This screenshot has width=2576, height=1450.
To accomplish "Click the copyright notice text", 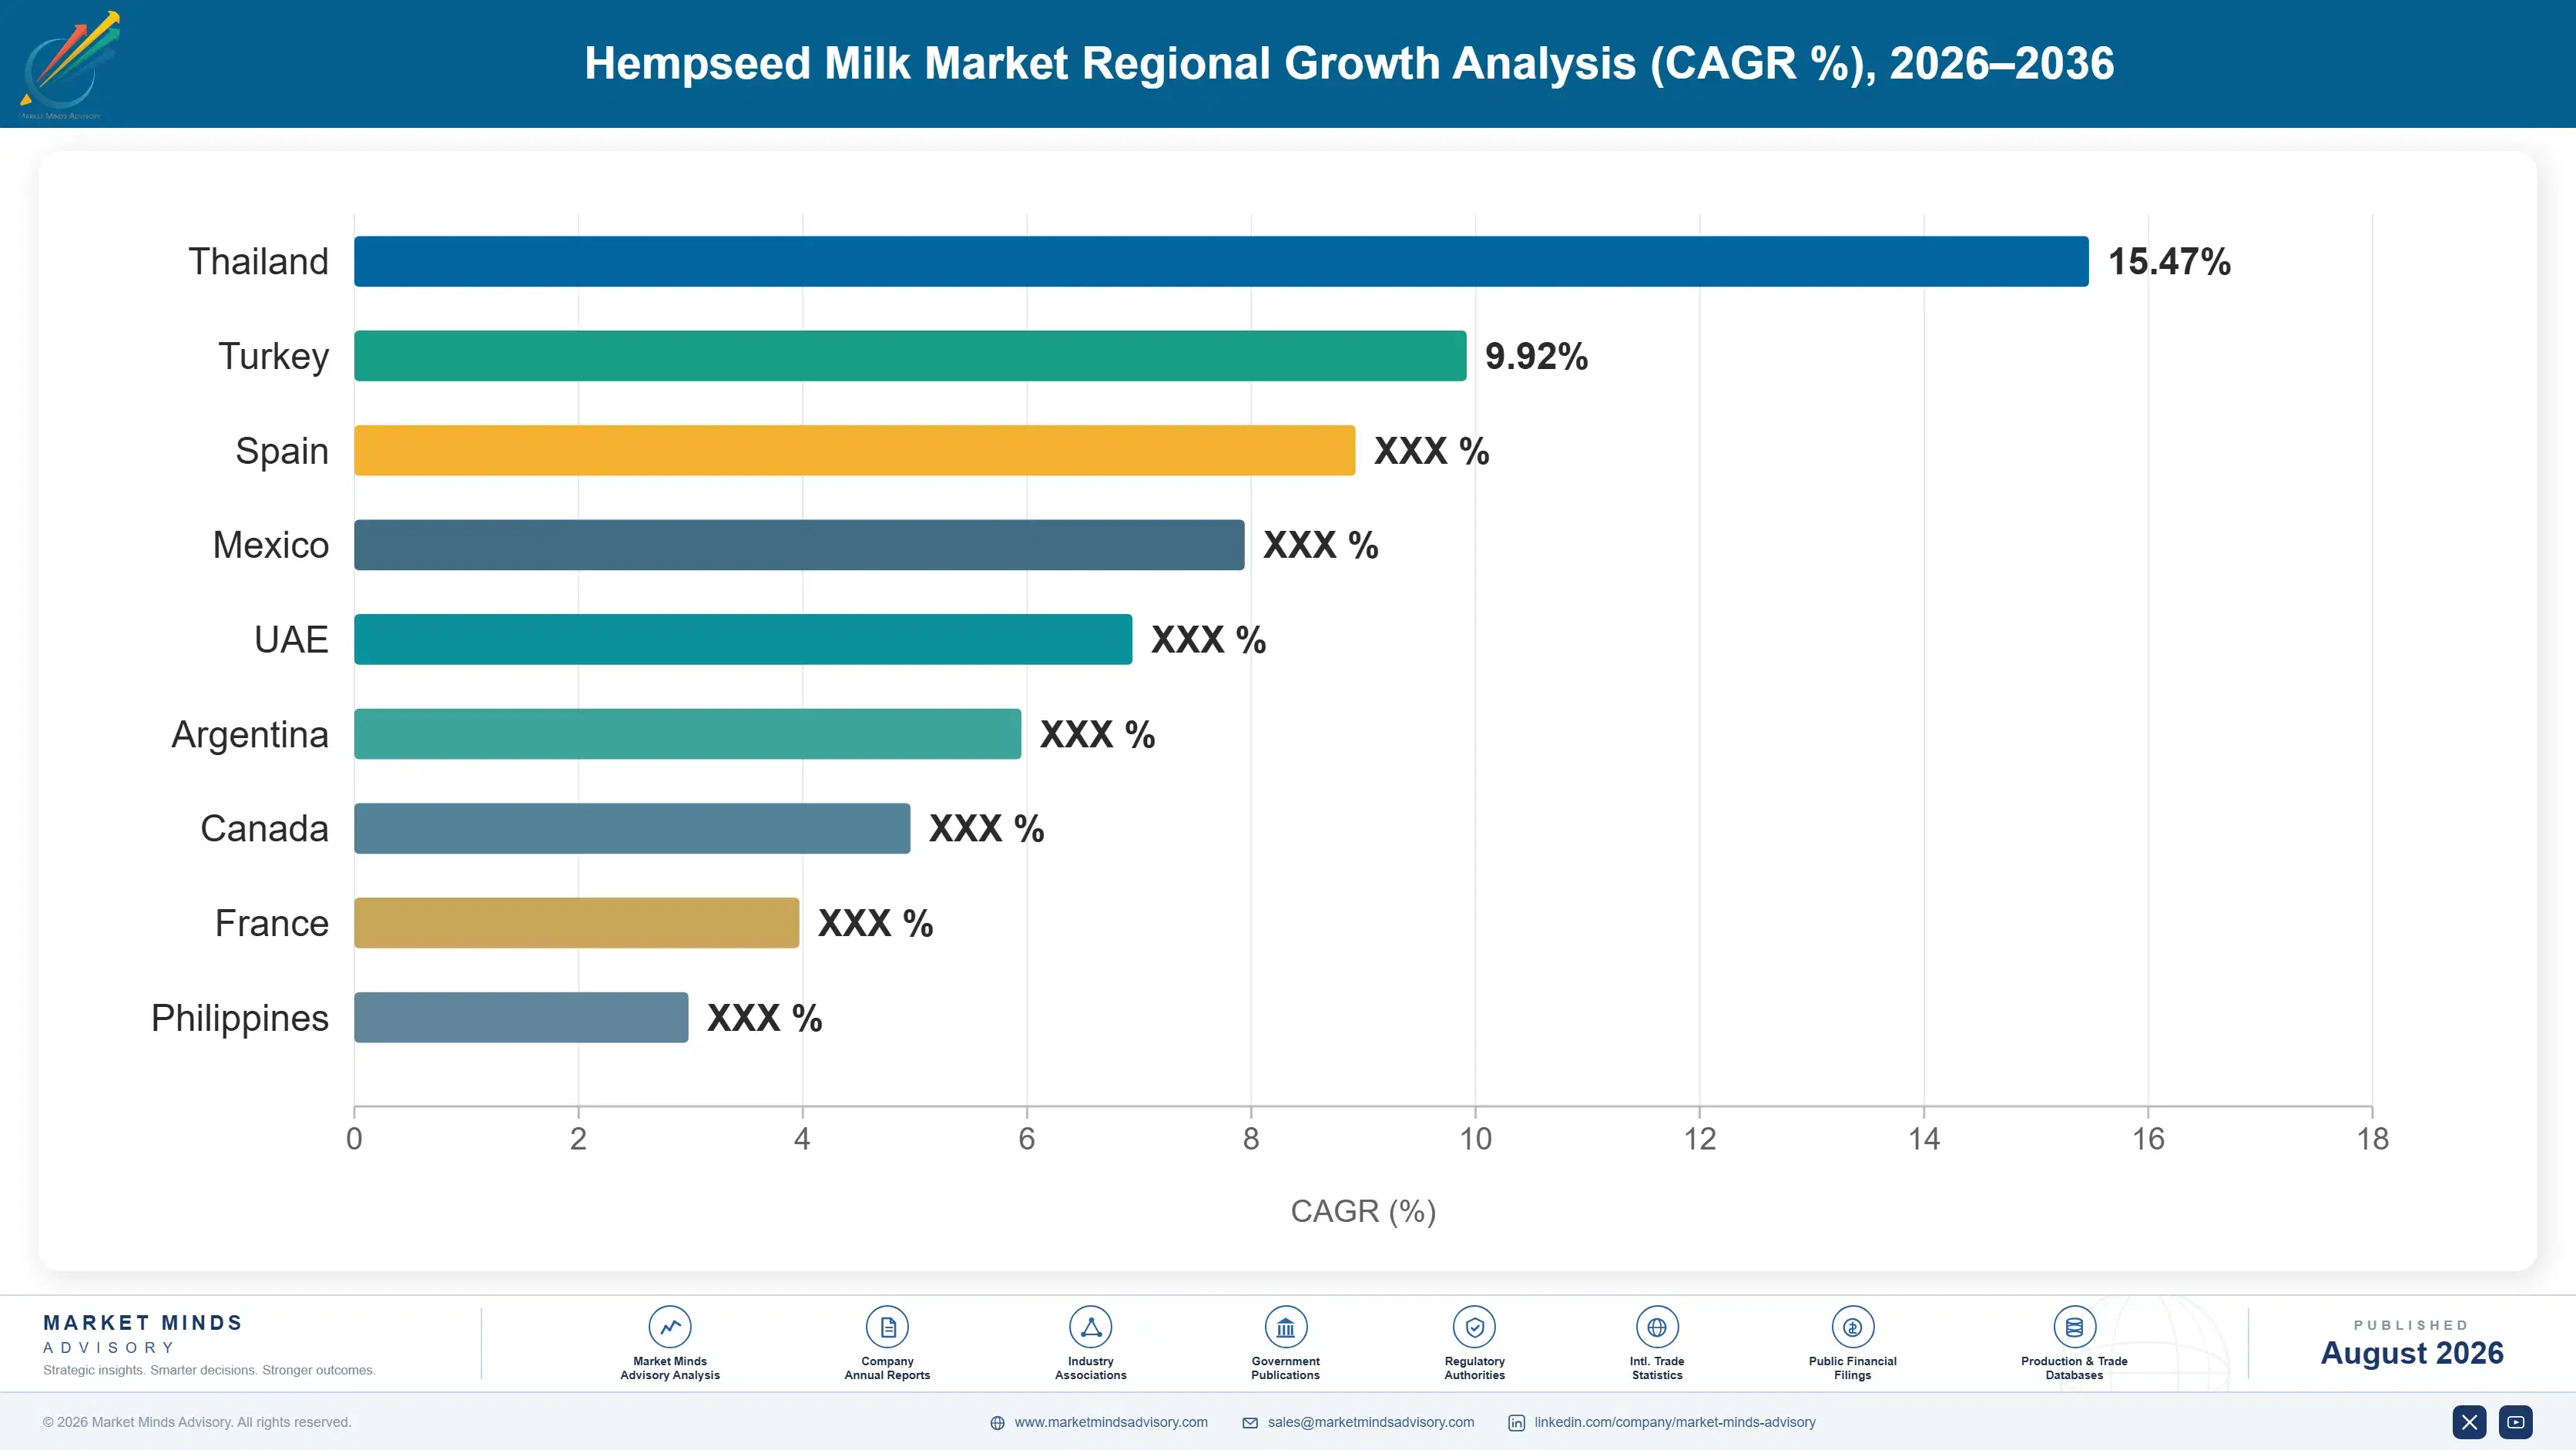I will (197, 1422).
